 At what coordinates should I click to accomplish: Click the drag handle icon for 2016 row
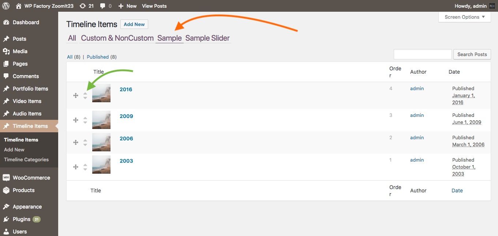76,96
